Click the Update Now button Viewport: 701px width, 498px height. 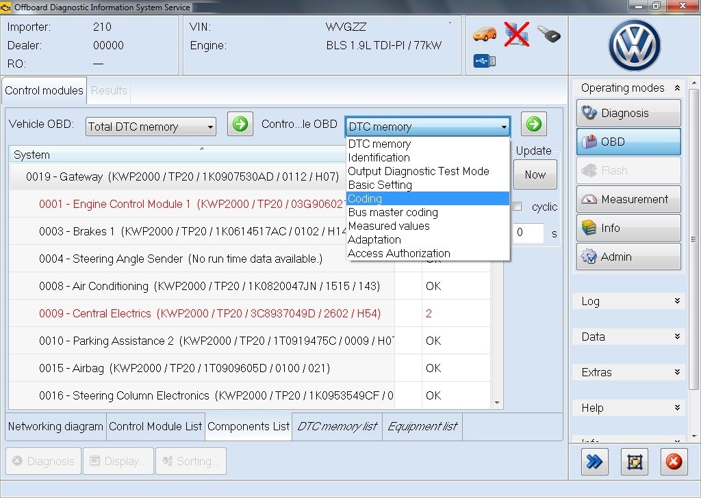(x=535, y=174)
